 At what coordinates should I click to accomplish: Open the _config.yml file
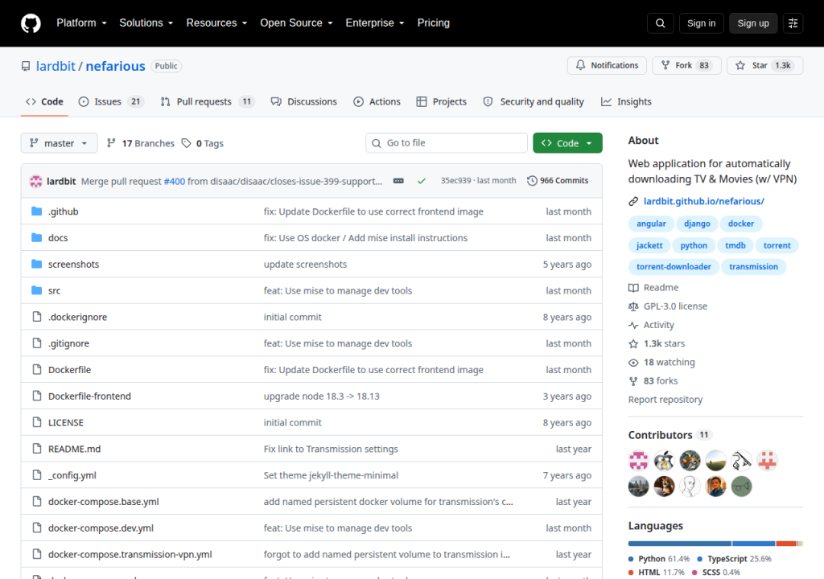point(72,475)
